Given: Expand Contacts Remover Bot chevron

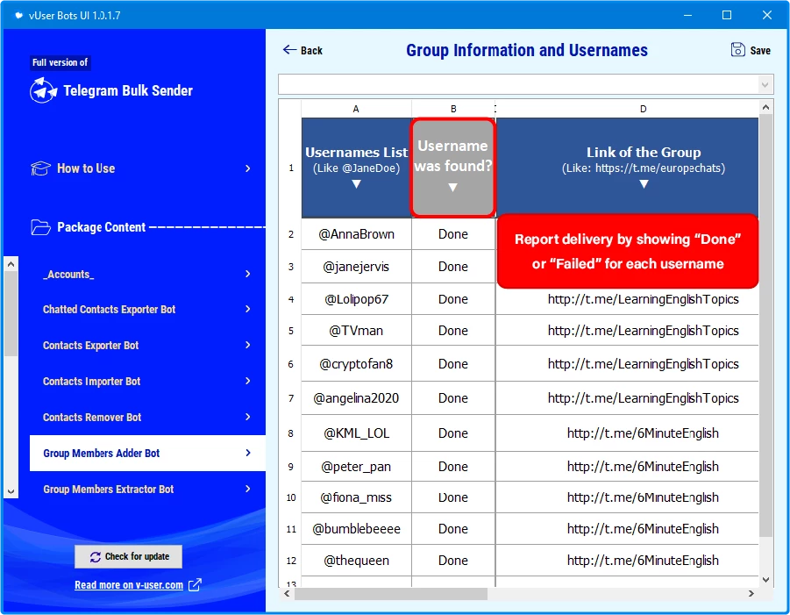Looking at the screenshot, I should click(x=248, y=417).
